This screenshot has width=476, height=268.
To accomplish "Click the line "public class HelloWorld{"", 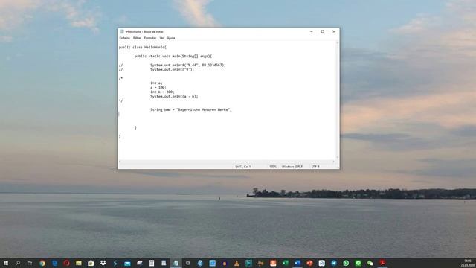I will click(142, 47).
